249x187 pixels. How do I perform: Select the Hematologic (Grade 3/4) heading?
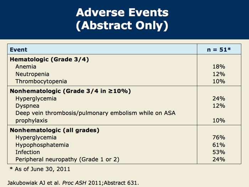[49, 59]
